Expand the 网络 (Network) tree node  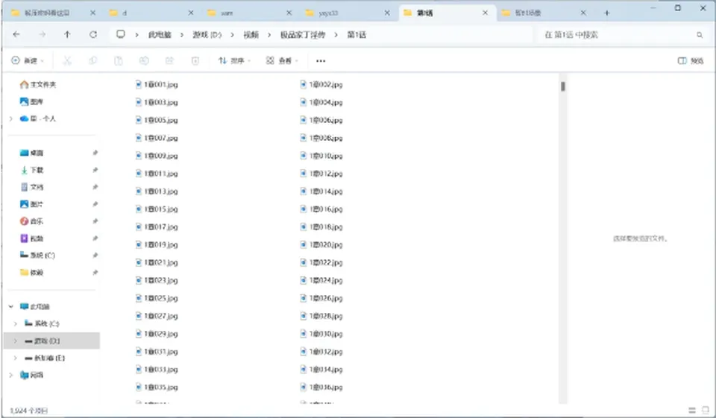point(11,375)
